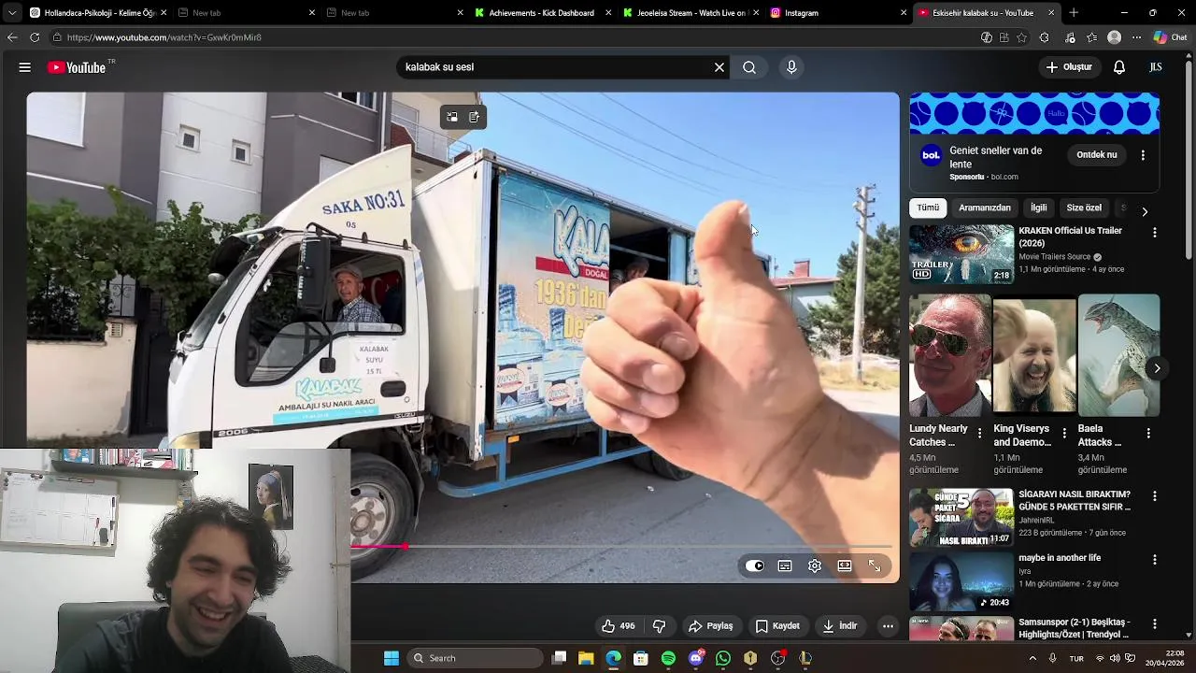Dislike the video
The height and width of the screenshot is (673, 1196).
pos(660,626)
